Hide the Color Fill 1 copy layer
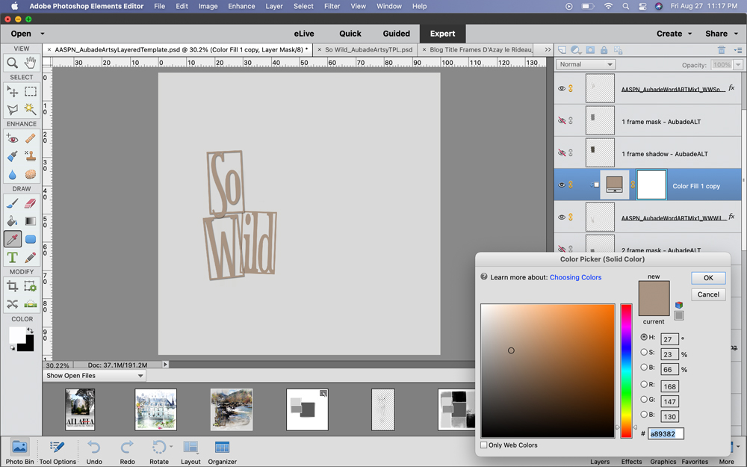Image resolution: width=747 pixels, height=467 pixels. click(562, 185)
